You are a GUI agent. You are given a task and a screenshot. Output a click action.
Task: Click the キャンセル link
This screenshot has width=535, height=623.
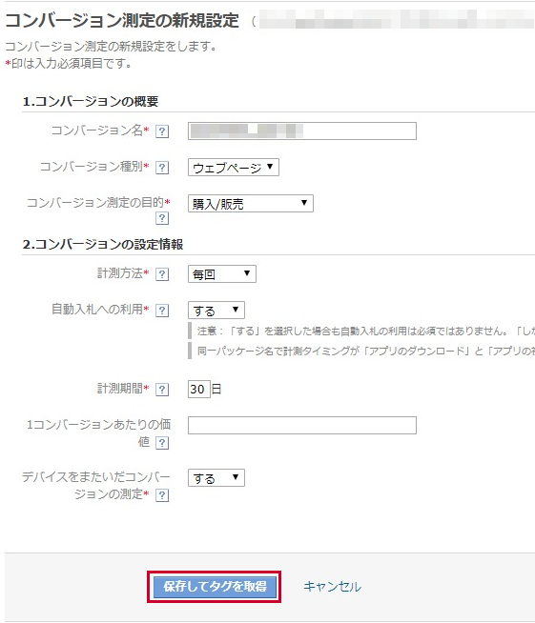tap(333, 587)
